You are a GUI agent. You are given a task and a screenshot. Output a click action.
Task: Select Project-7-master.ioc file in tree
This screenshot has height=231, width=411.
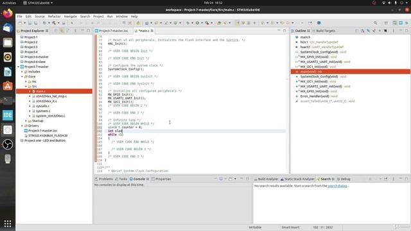[43, 131]
